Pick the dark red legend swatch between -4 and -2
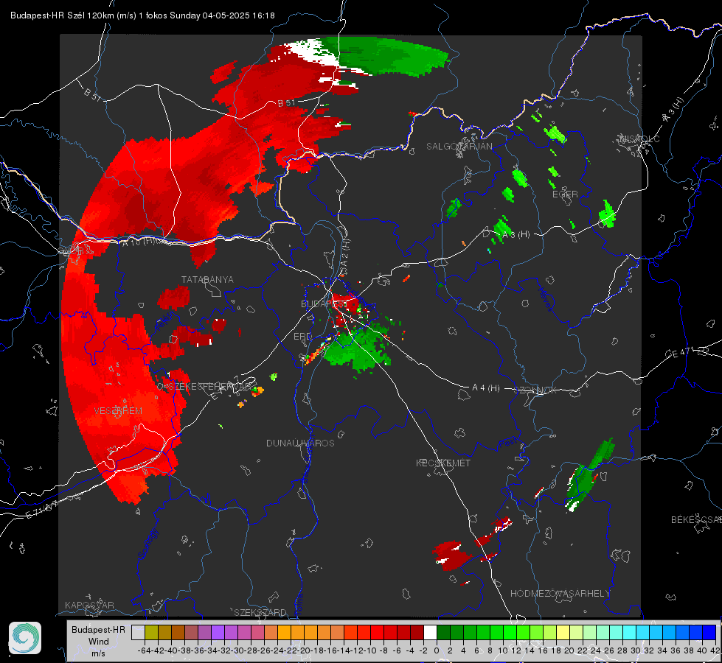Image resolution: width=722 pixels, height=663 pixels. click(417, 632)
